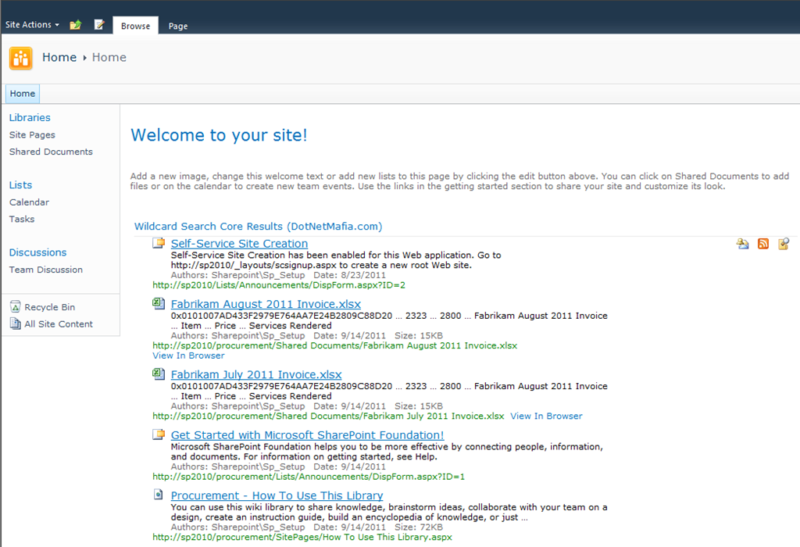800x547 pixels.
Task: Open the Discussions heading in the sidebar
Action: point(37,252)
